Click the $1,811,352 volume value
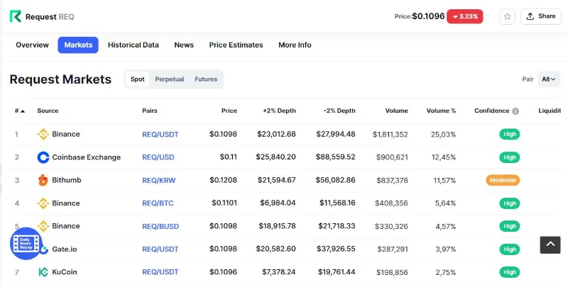Screen dimensions: 568x287 390,135
